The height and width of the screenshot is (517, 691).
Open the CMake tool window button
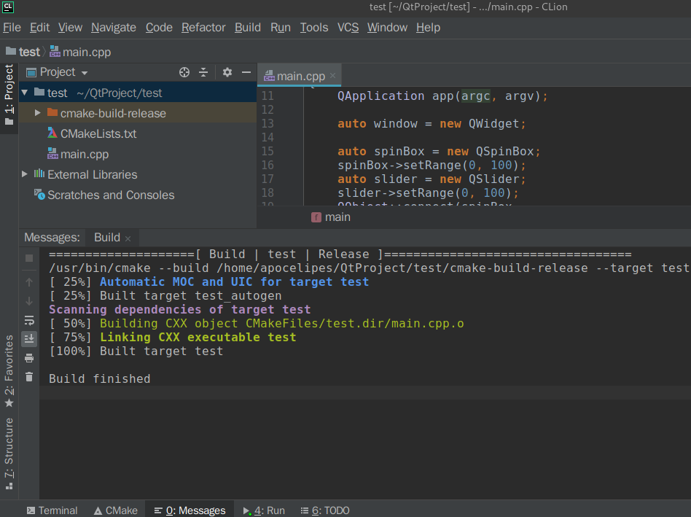[115, 510]
